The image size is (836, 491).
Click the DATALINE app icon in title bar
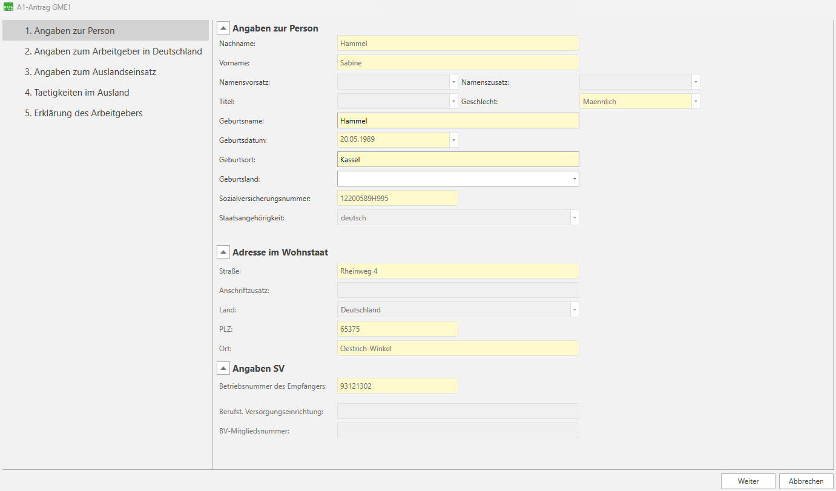pos(8,7)
